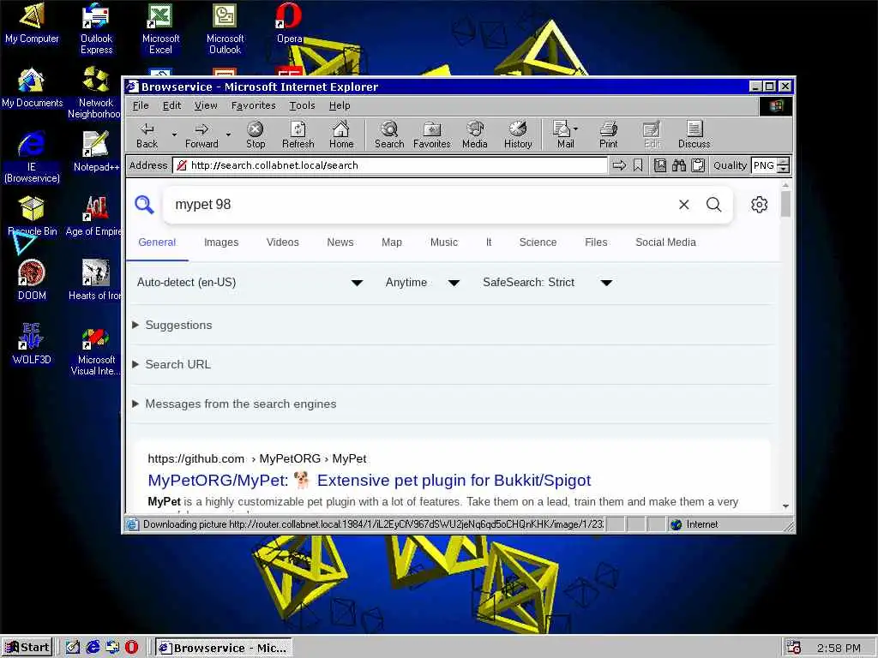The height and width of the screenshot is (658, 878).
Task: Click the clipboard icon next to Quality
Action: [x=698, y=165]
